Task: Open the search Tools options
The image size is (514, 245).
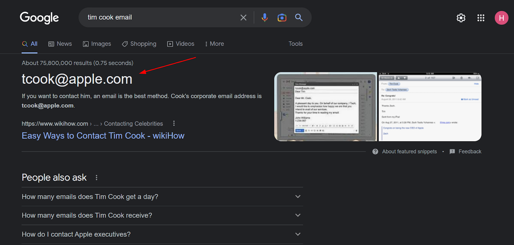Action: (296, 44)
